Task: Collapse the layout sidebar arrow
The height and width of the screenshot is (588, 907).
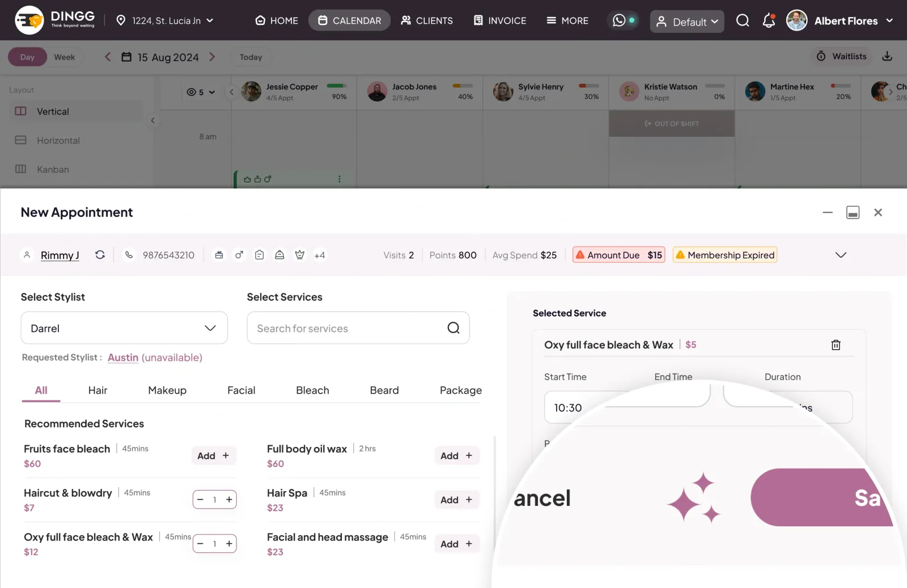Action: [x=152, y=120]
